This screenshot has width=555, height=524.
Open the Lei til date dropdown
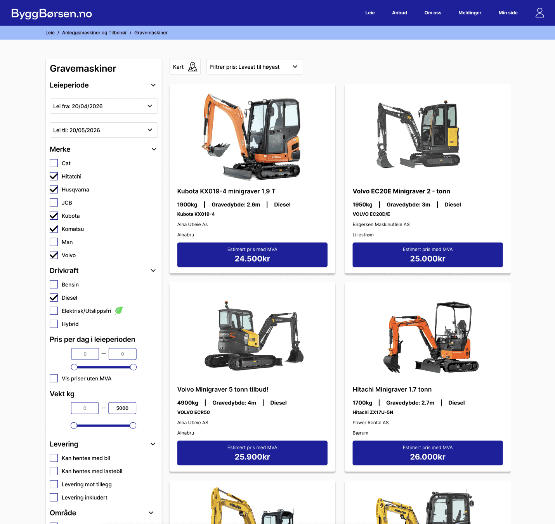tap(104, 130)
